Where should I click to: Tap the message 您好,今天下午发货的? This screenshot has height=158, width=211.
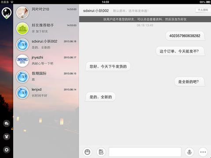pos(108,67)
